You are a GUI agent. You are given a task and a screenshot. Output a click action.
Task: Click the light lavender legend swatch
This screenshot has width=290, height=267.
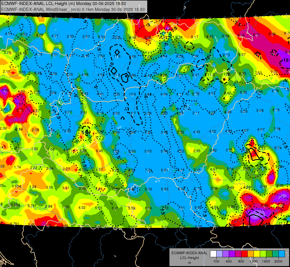[x=219, y=254]
